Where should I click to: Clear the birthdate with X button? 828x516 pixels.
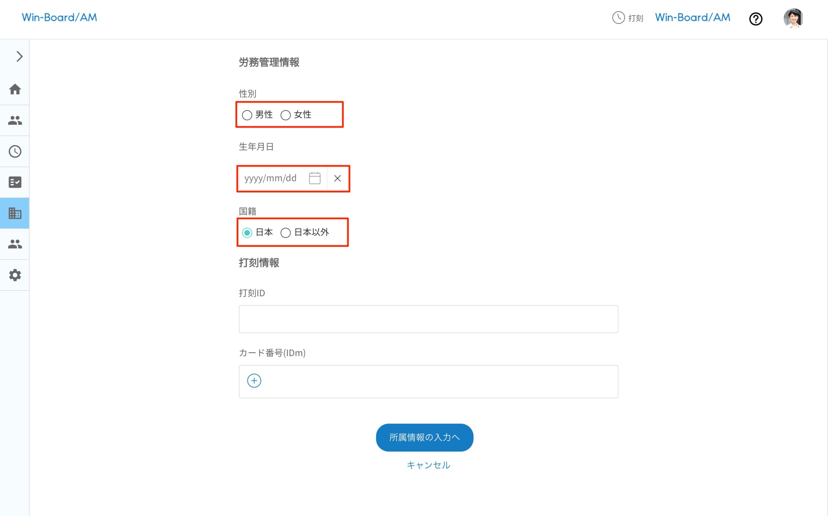[x=337, y=178]
